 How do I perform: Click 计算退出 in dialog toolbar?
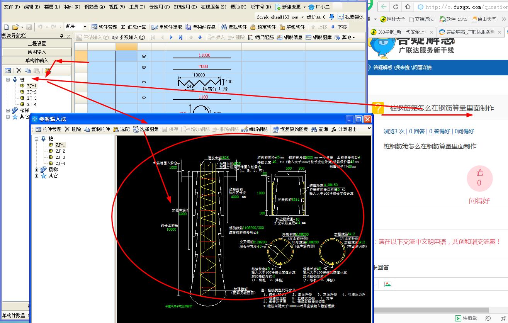[x=344, y=129]
